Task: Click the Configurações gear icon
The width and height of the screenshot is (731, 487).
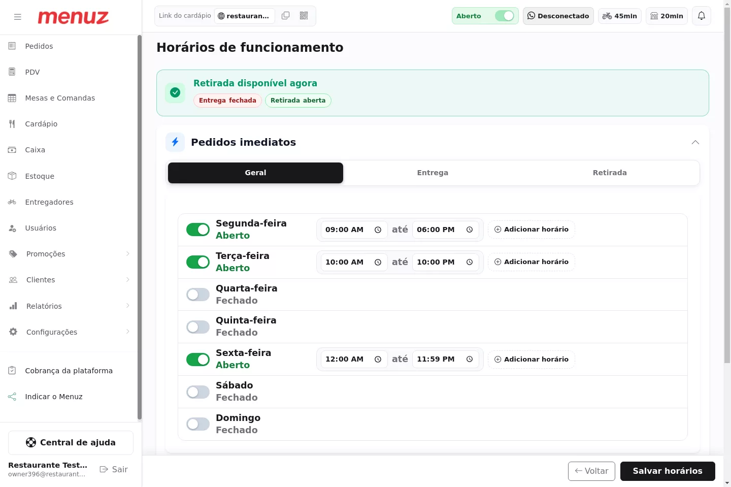Action: 13,332
